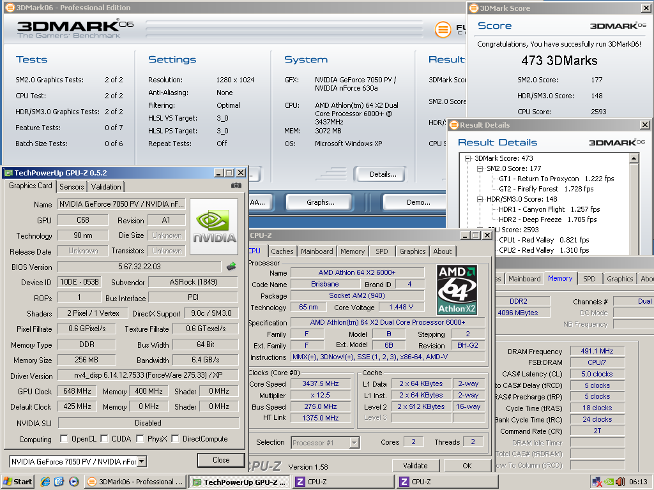
Task: Enable the DirectCompute checkbox in GPU-Z
Action: 175,439
